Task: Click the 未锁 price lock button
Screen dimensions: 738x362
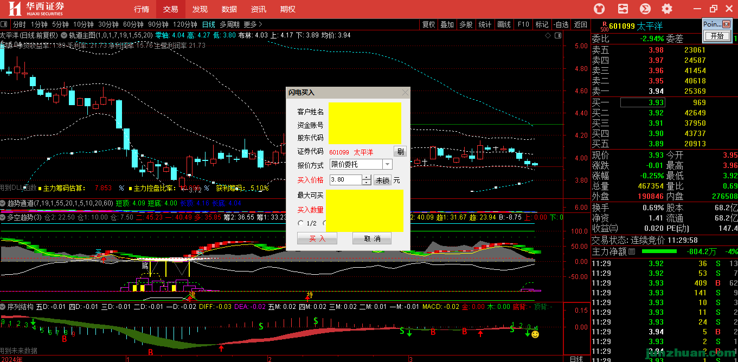Action: click(x=382, y=180)
